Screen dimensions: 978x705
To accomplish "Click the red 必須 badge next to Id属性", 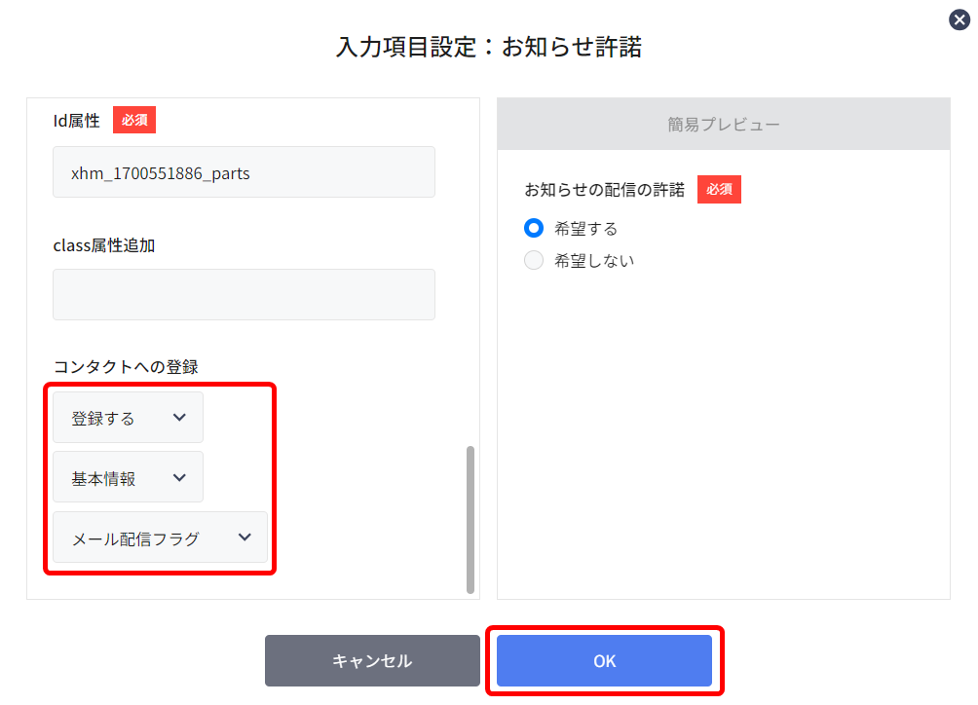I will [x=134, y=121].
